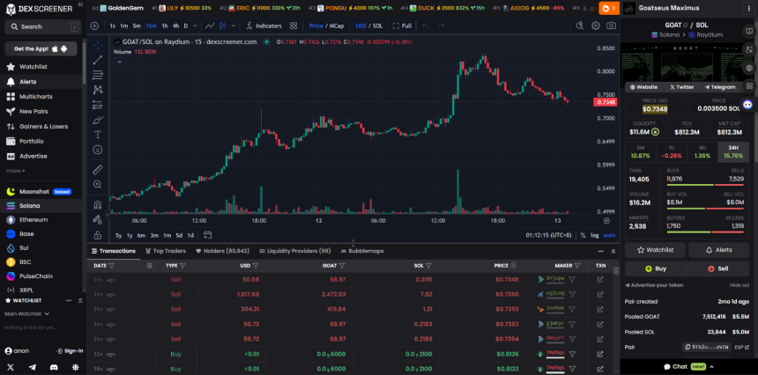The width and height of the screenshot is (758, 375).
Task: Open external TXN link for XYjupw row
Action: click(x=600, y=279)
